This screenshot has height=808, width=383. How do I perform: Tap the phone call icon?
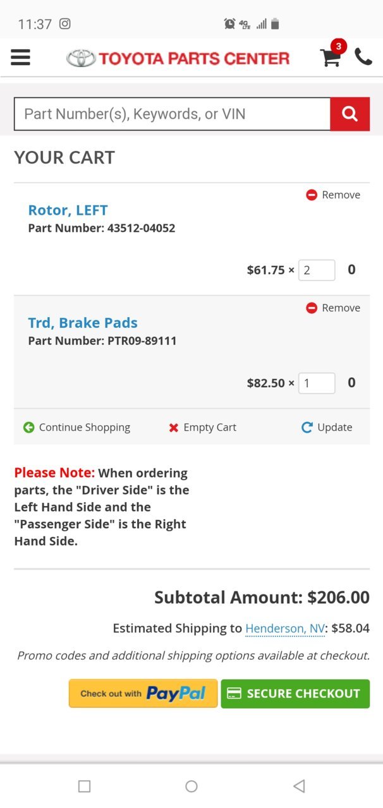pyautogui.click(x=363, y=57)
